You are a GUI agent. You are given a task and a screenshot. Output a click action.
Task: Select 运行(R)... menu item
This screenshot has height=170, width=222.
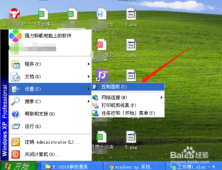[50, 126]
